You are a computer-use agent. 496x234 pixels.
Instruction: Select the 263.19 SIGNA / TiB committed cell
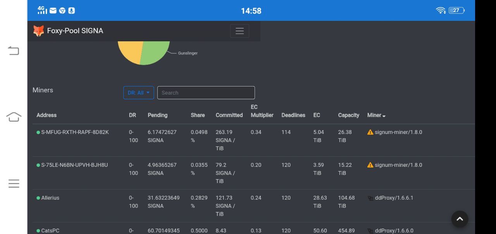(226, 140)
